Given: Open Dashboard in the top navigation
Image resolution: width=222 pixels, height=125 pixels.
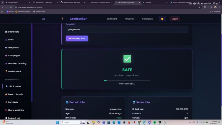Looking at the screenshot, I should (x=112, y=19).
